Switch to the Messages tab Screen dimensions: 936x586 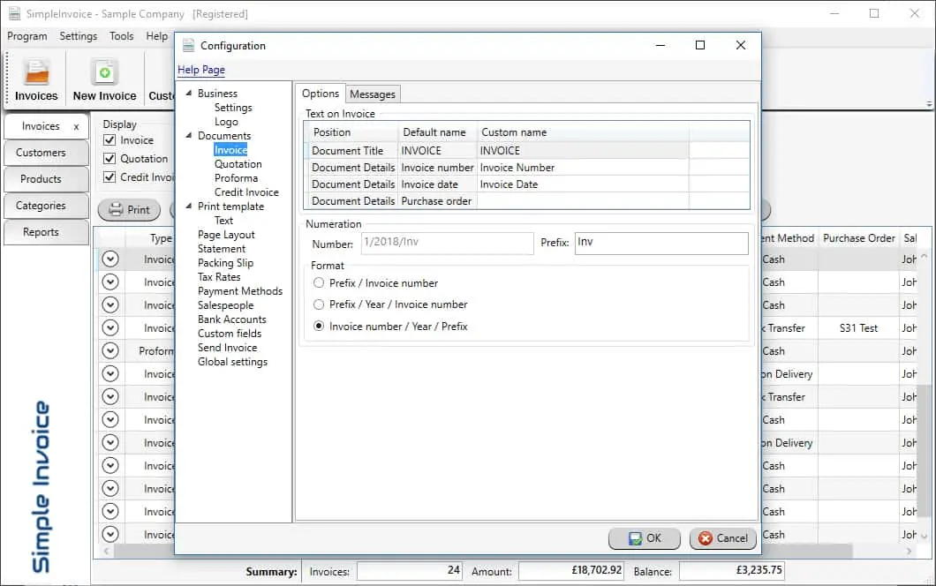pos(373,94)
